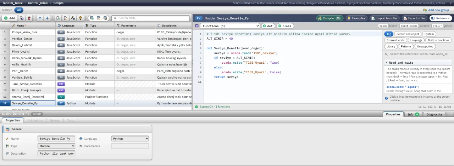Click the Description field in General section

(56, 154)
